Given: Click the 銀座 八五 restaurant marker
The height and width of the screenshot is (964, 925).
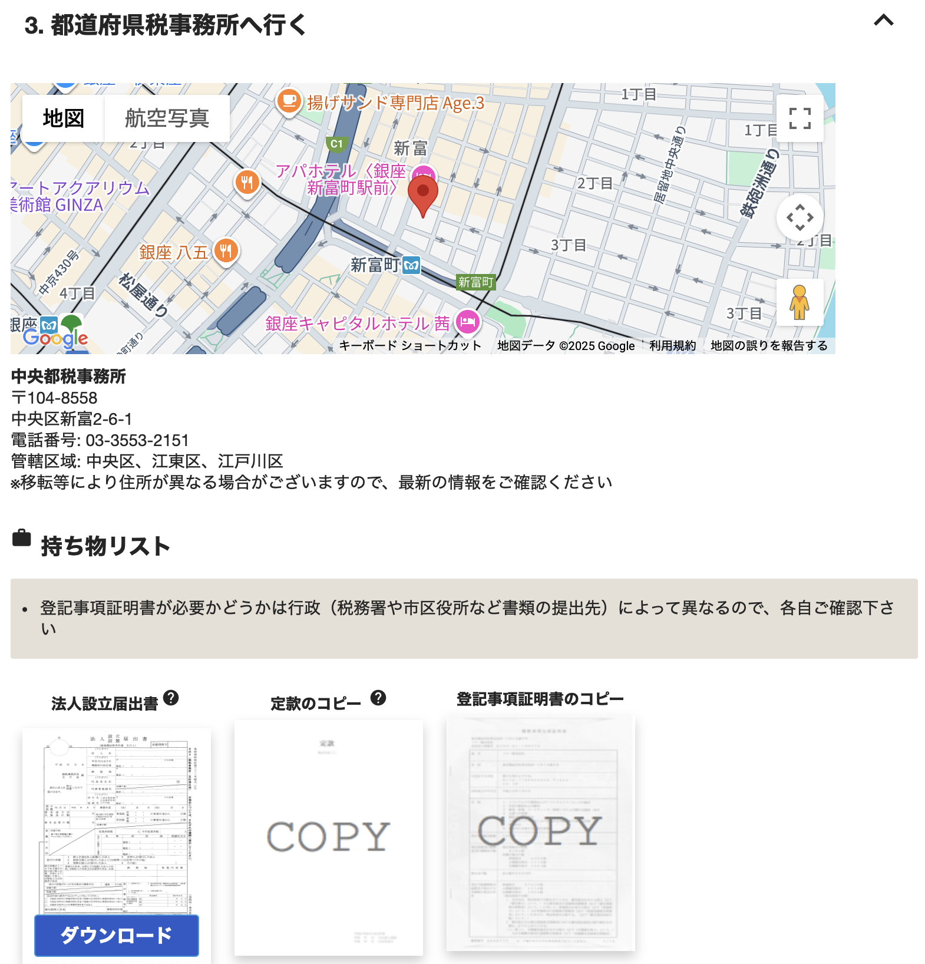Looking at the screenshot, I should pos(226,252).
